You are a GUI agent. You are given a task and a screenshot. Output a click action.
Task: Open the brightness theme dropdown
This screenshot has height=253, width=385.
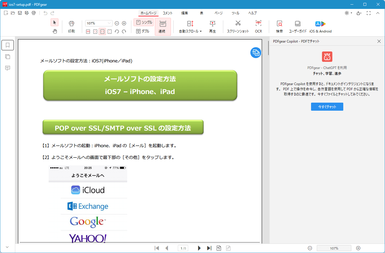348,13
